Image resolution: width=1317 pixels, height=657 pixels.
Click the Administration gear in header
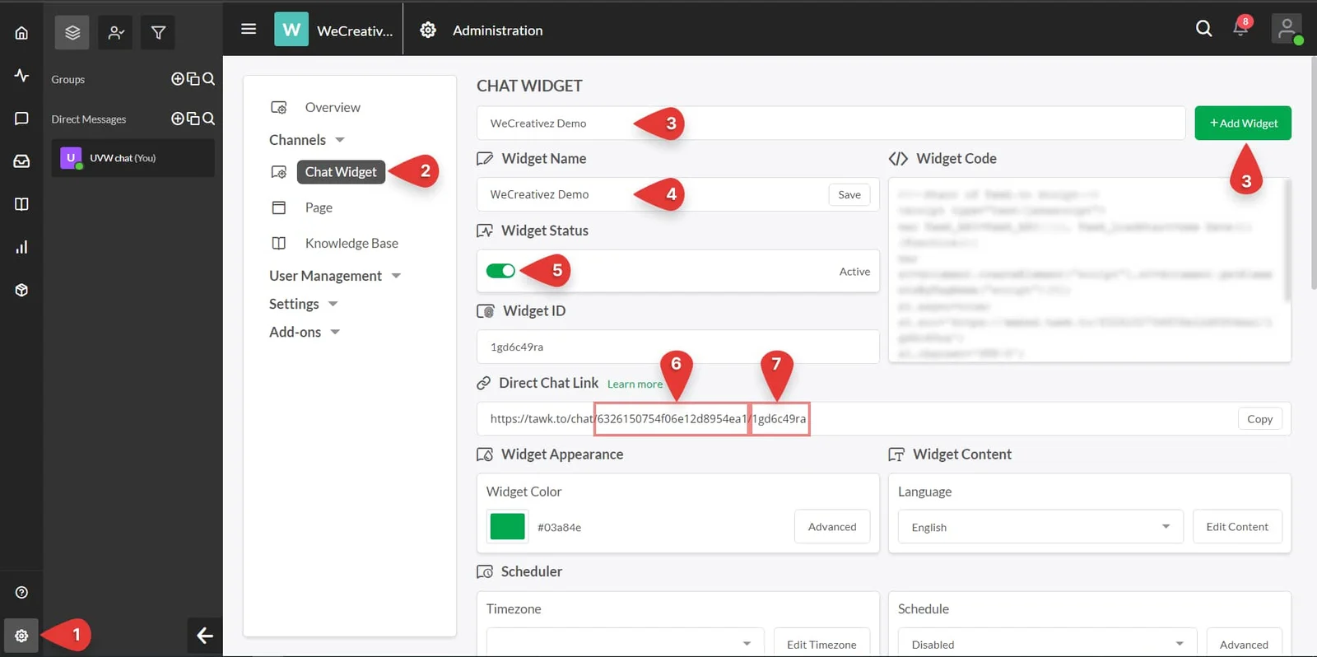(428, 30)
